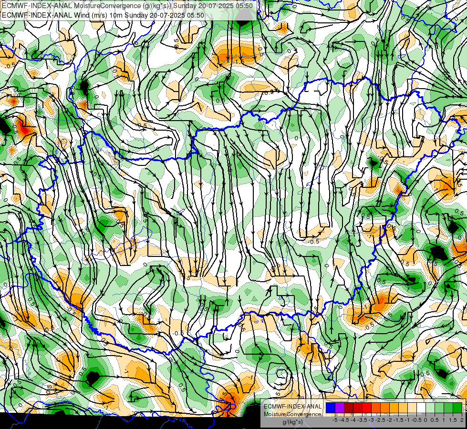This screenshot has height=429, width=467.
Task: Click the Wind (m/s) 10m title line
Action: 103,15
